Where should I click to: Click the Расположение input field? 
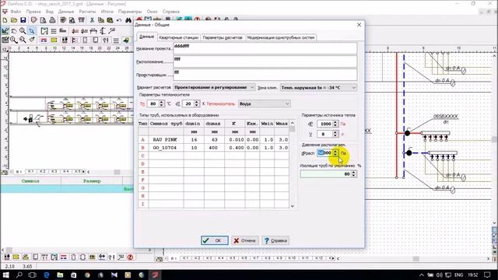[x=265, y=61]
